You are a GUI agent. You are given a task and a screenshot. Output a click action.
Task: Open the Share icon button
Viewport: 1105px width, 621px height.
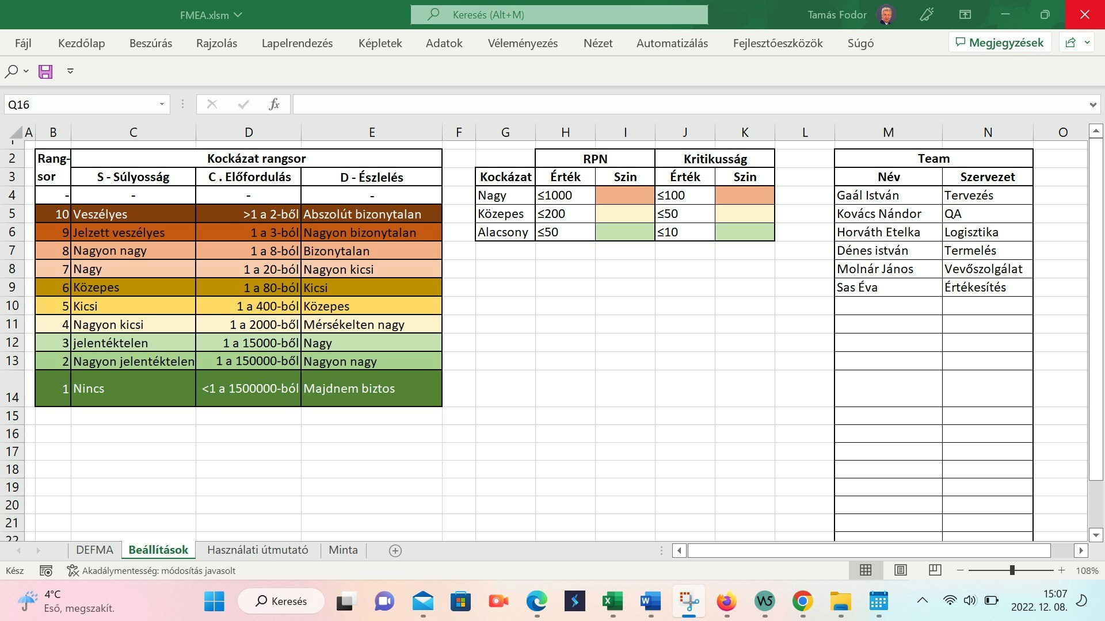1070,43
